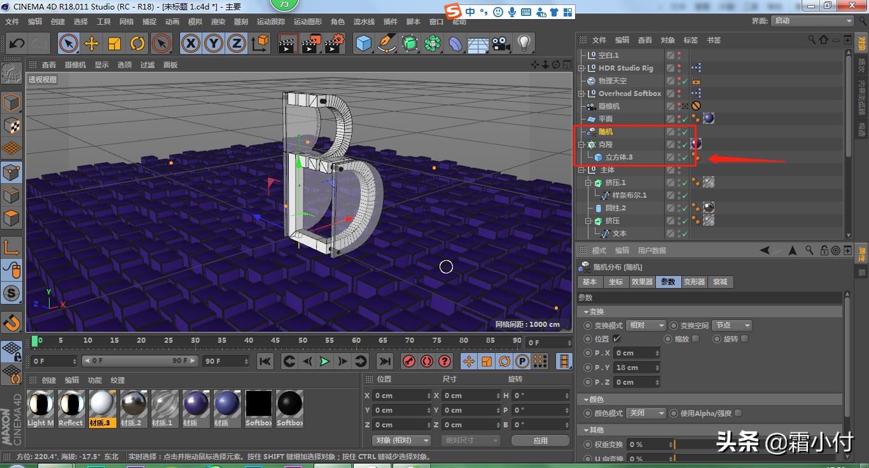
Task: Toggle the 位置 checkbox in the random effector
Action: click(615, 339)
